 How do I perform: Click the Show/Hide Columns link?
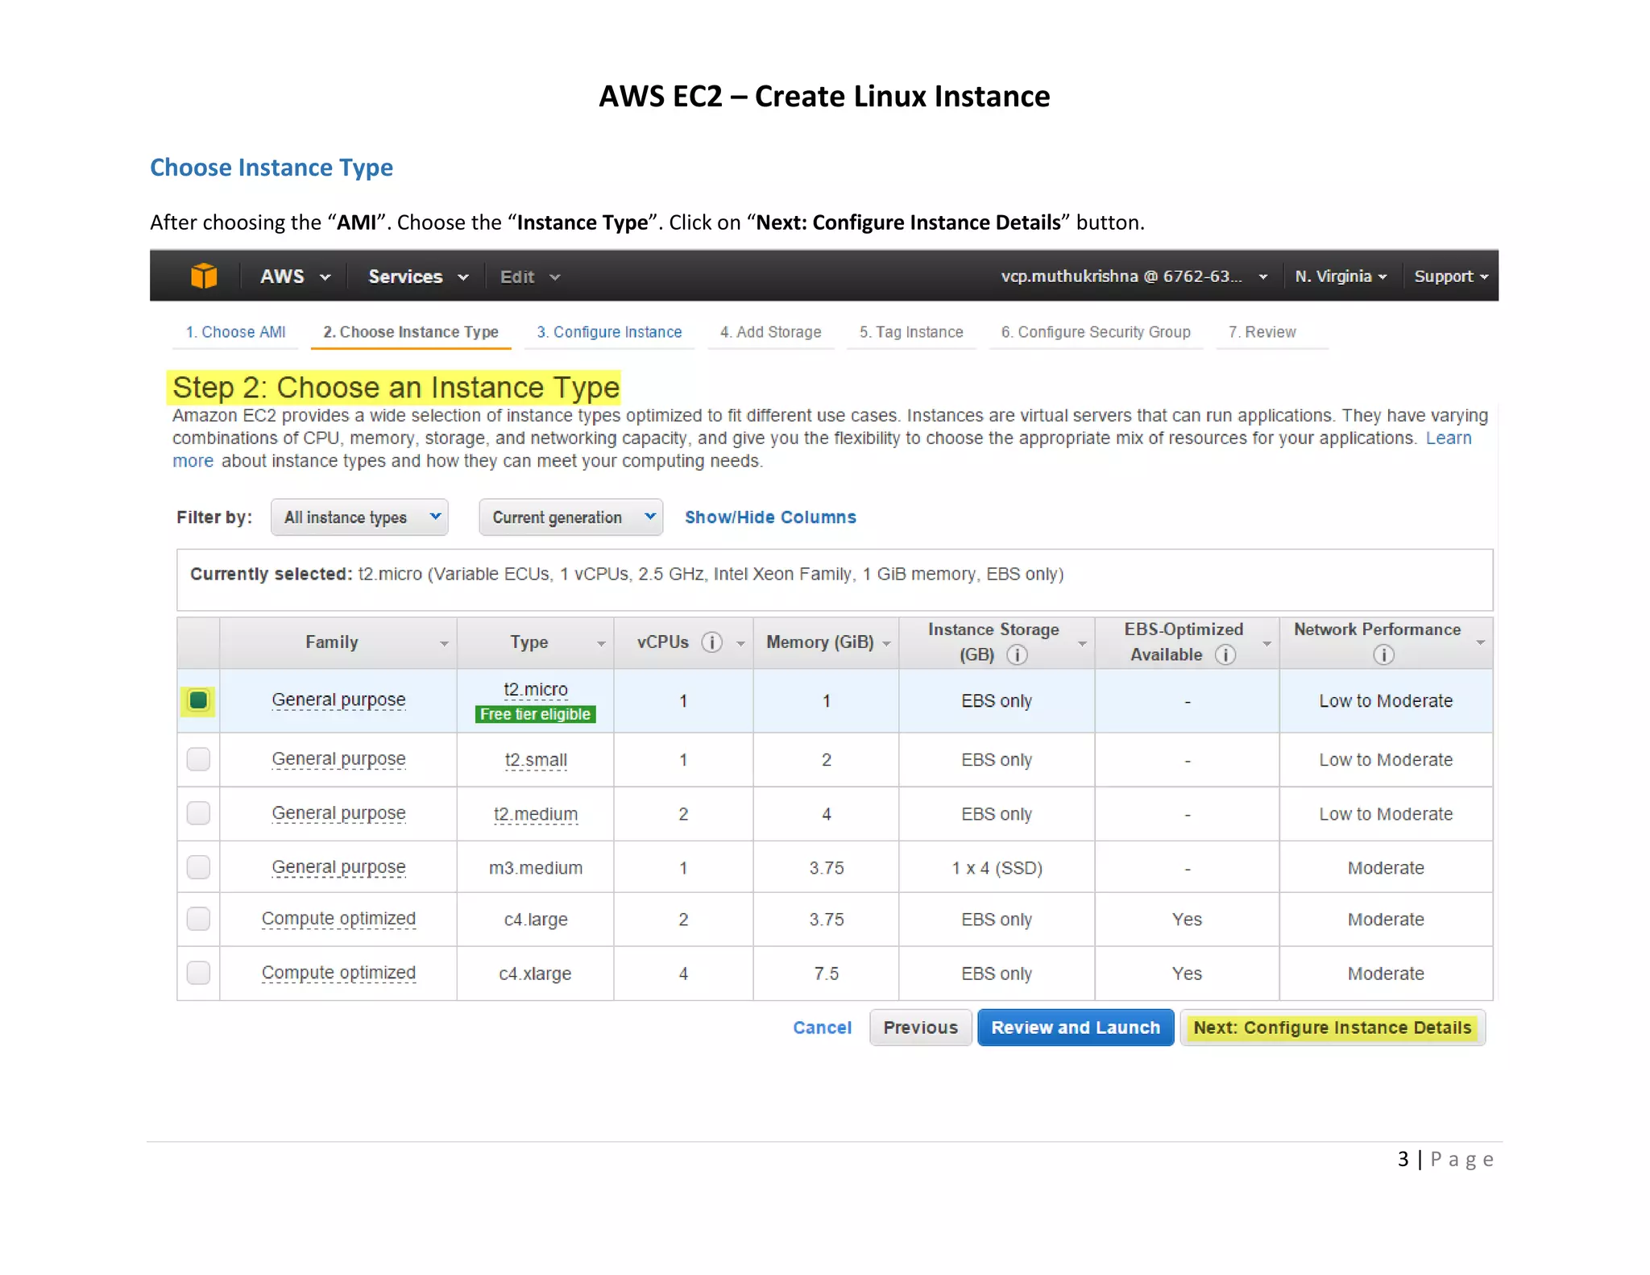(x=770, y=517)
